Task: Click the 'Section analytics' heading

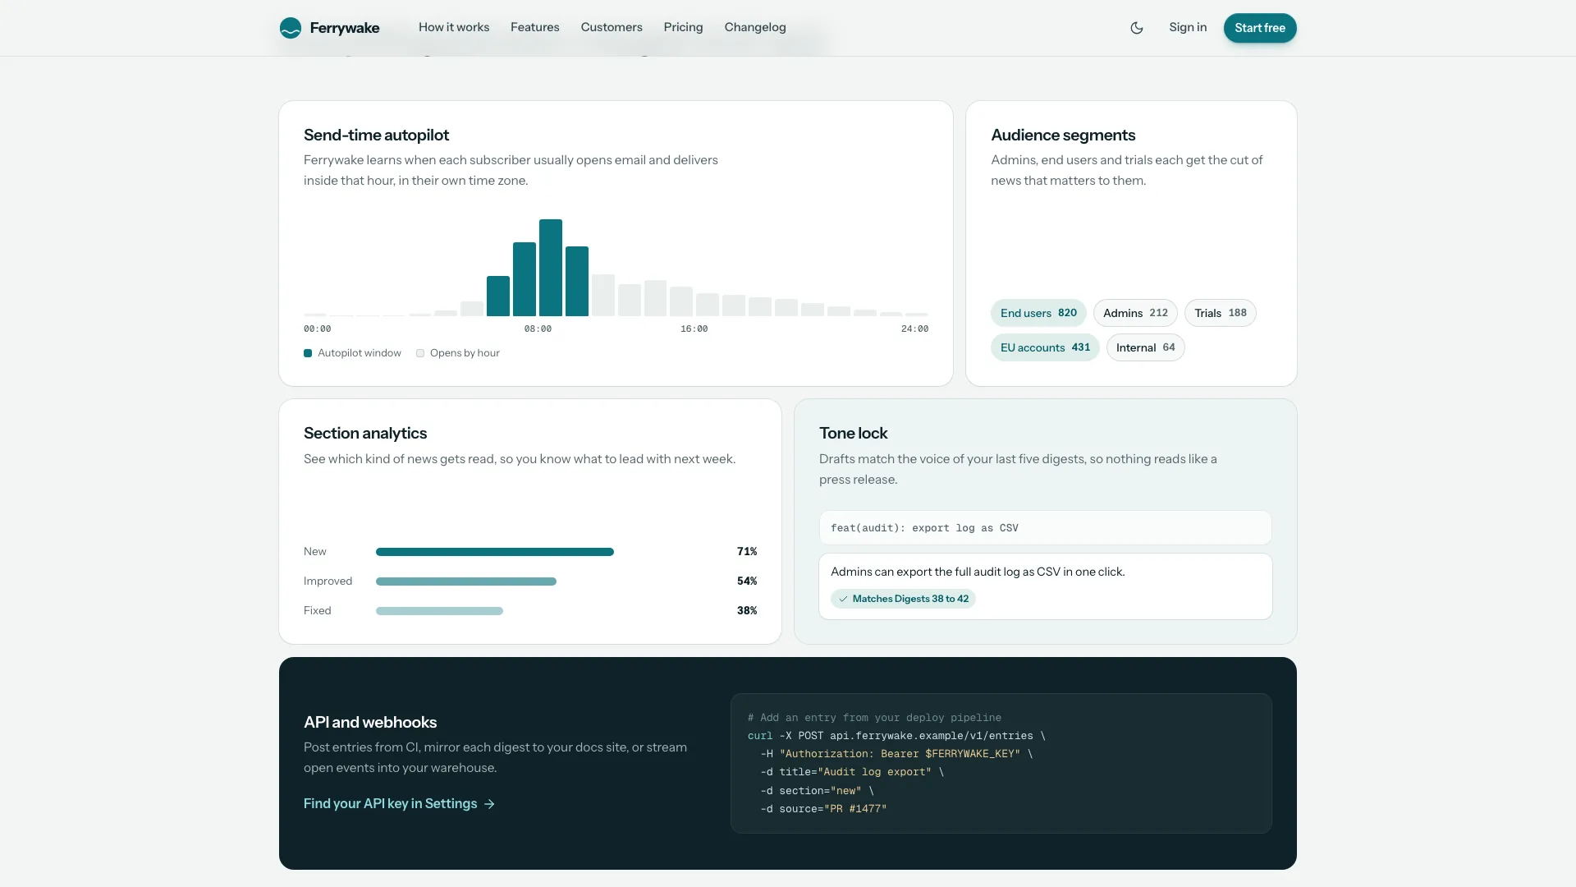Action: click(365, 433)
